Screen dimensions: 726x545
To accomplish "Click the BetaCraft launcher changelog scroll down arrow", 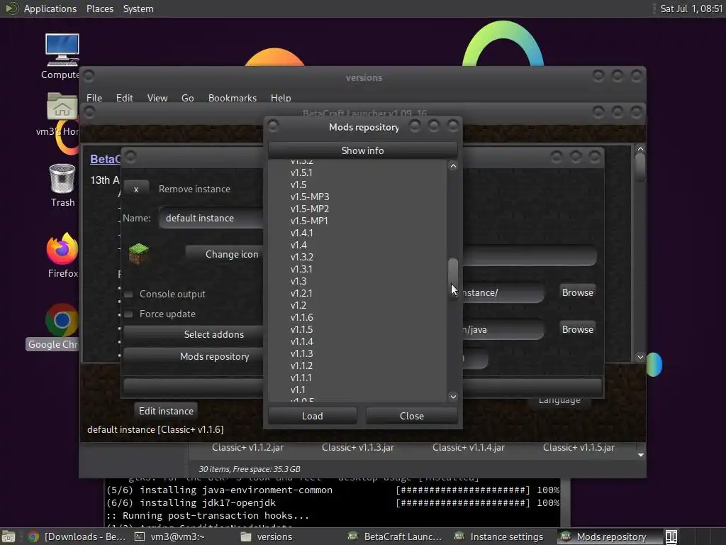I will pyautogui.click(x=640, y=357).
